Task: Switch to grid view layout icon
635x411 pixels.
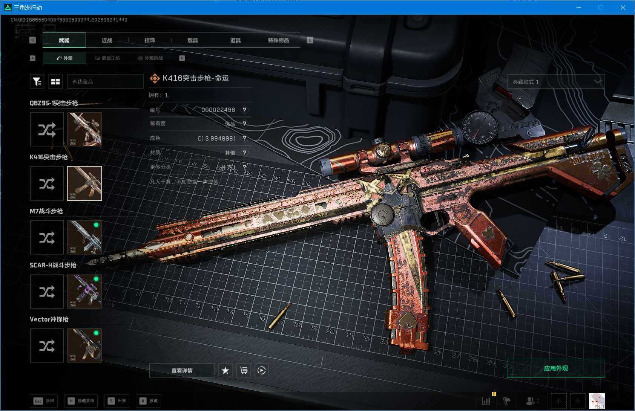Action: (x=55, y=81)
